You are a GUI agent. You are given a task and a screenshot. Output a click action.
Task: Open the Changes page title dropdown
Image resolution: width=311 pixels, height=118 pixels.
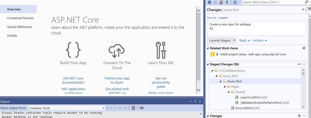click(x=303, y=9)
